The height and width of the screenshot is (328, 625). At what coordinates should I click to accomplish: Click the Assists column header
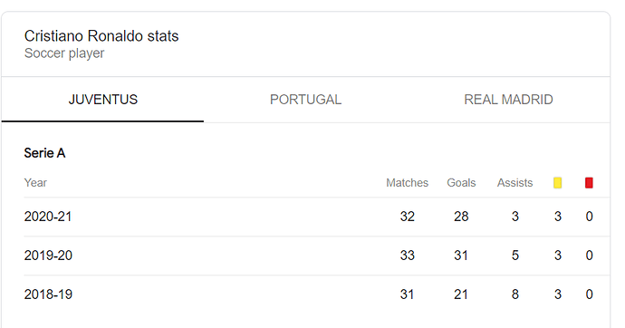pos(514,183)
